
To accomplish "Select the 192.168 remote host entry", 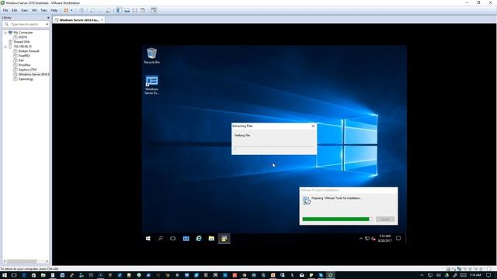I will pos(23,46).
